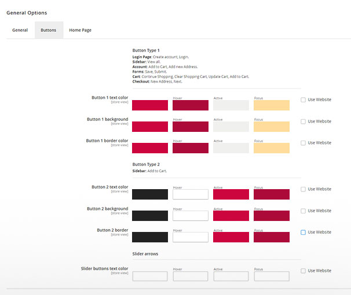Pick Button 2 background Focus swatch
This screenshot has height=295, width=351.
pyautogui.click(x=272, y=216)
